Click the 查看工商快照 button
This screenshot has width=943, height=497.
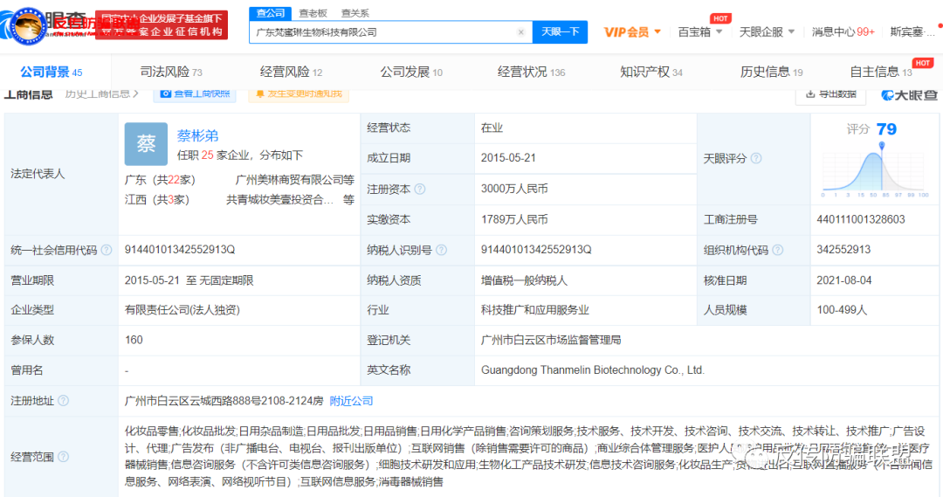[195, 94]
